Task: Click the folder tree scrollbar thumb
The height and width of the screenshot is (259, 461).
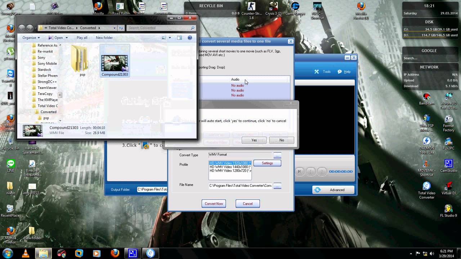Action: click(60, 95)
